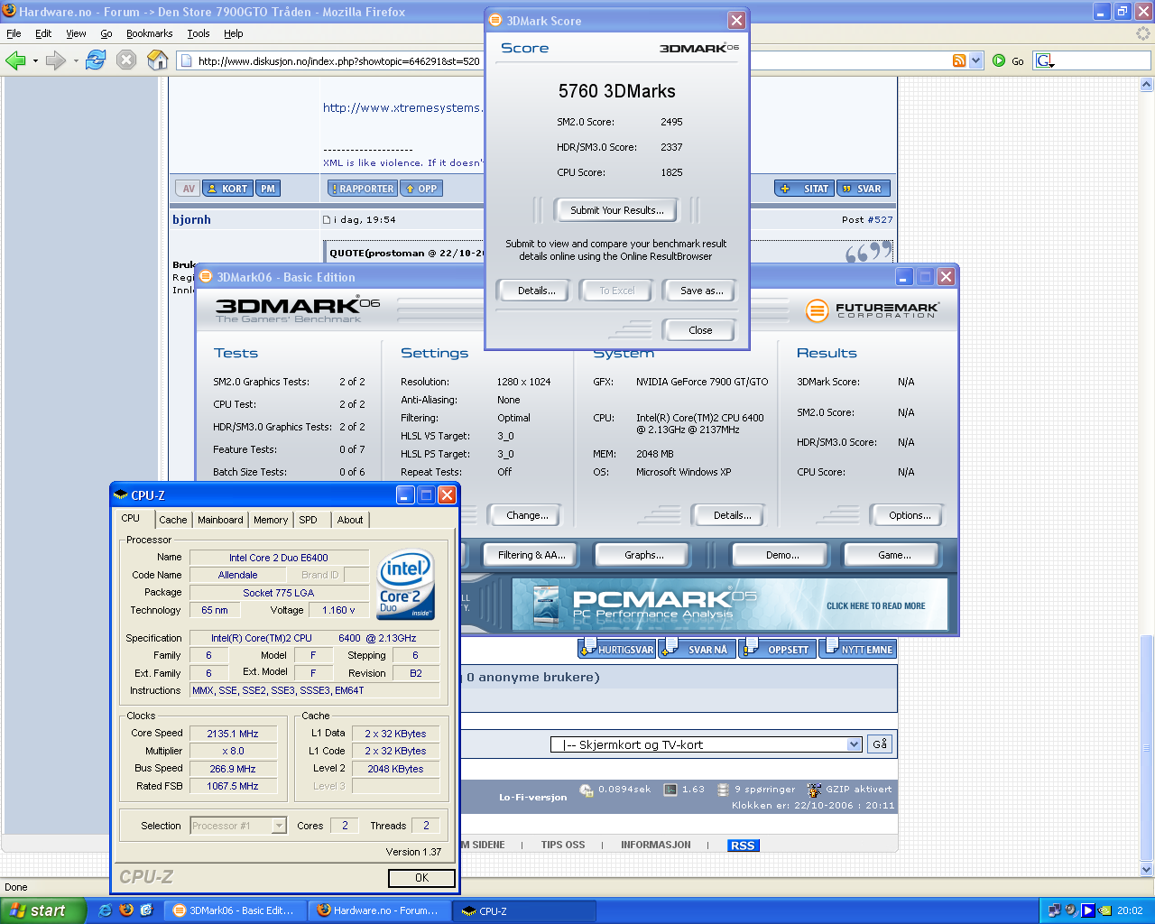
Task: Click TIPS OSS footer link
Action: 563,845
